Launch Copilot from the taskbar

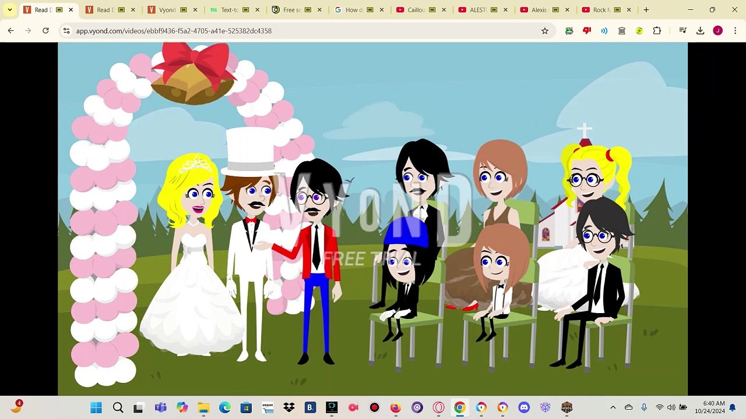[x=182, y=407]
